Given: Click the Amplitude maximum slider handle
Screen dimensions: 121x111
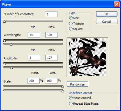Looking at the screenshot, I should (x=11, y=68).
